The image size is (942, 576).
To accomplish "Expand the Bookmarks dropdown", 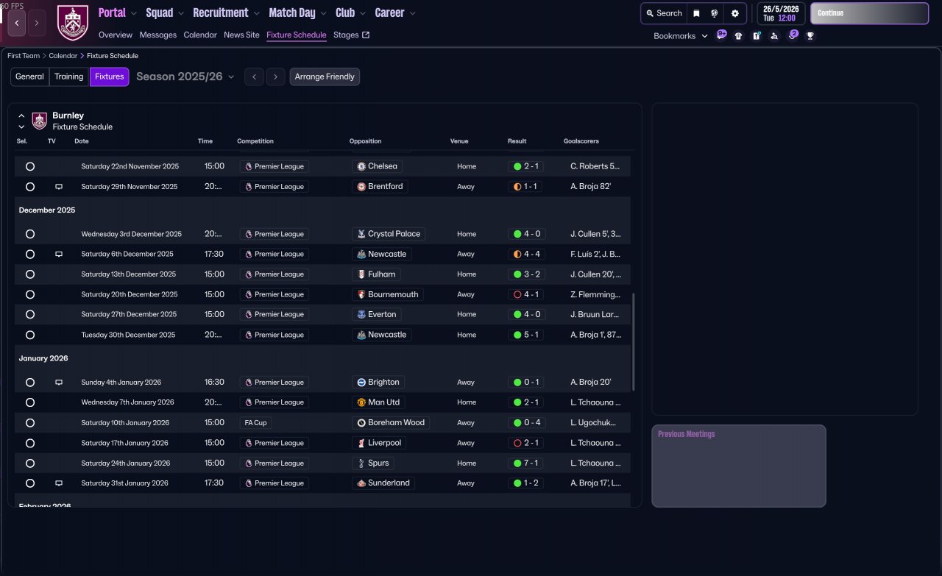I will [x=680, y=35].
